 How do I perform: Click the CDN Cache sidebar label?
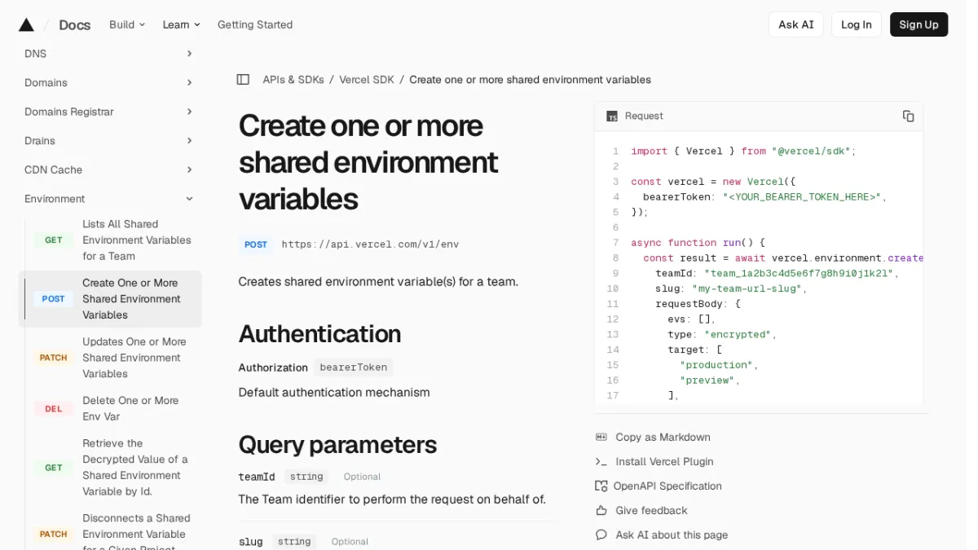coord(53,170)
